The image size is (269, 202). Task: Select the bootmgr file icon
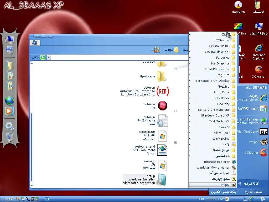tap(162, 165)
